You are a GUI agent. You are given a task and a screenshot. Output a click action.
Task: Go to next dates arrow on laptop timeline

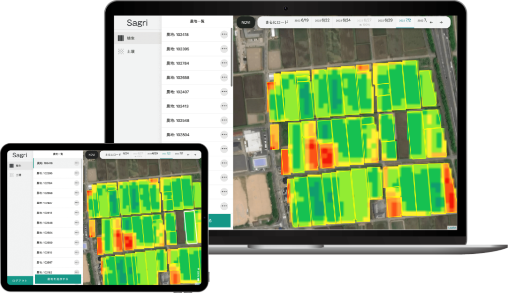click(x=441, y=22)
